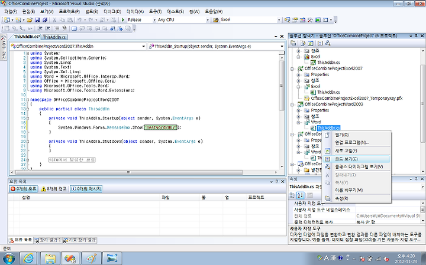Collapse the ThisAddIn_Shutdown method outline
The width and height of the screenshot is (426, 265).
pyautogui.click(x=28, y=142)
